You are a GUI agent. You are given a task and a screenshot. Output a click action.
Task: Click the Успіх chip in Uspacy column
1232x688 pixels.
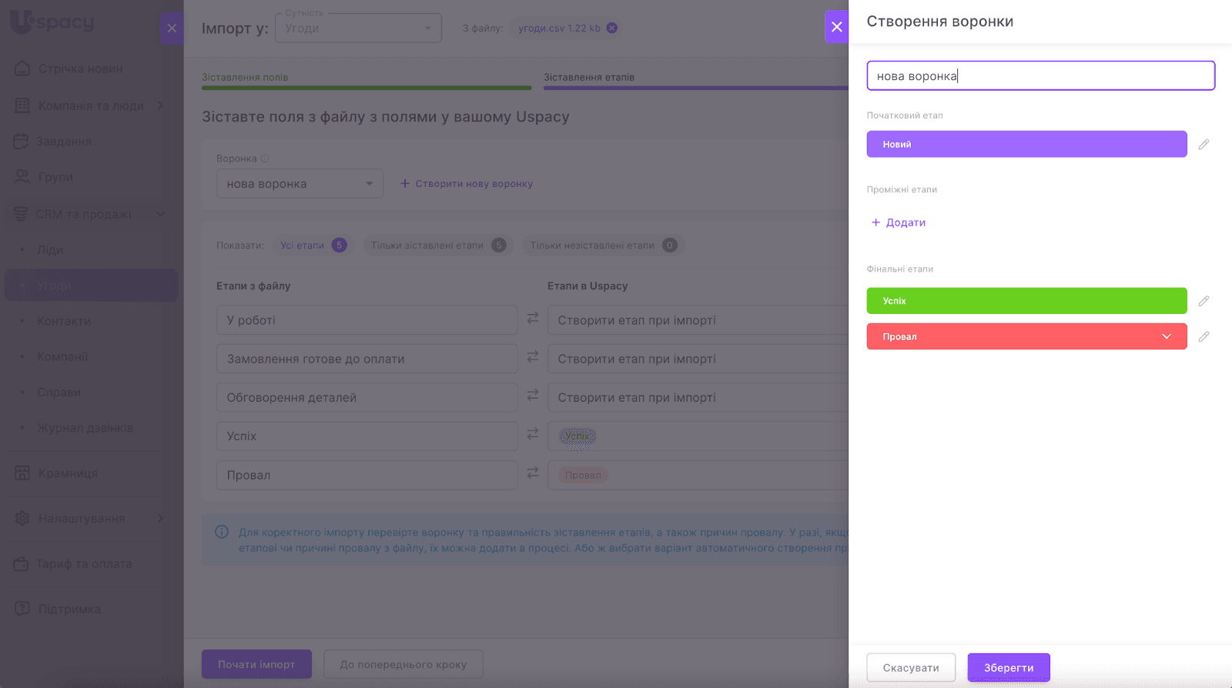[577, 436]
